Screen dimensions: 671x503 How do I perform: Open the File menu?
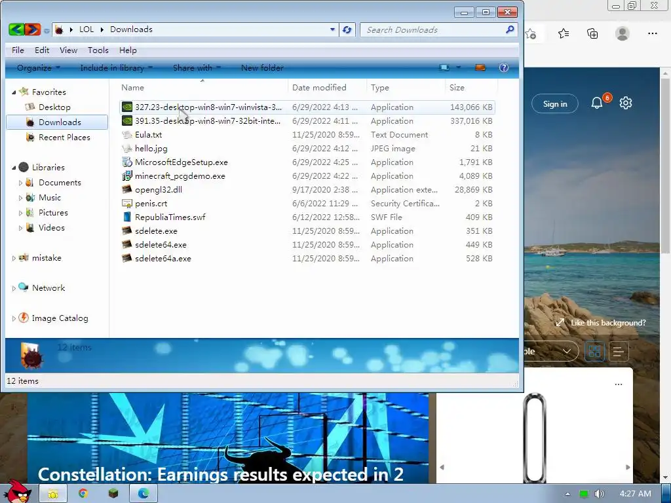(x=18, y=50)
